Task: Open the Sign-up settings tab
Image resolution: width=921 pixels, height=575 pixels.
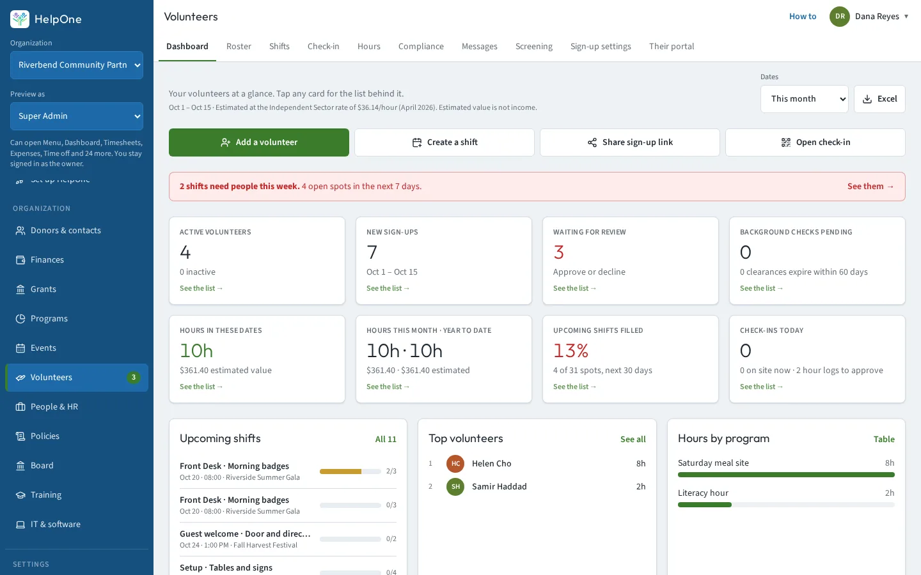Action: pyautogui.click(x=601, y=47)
